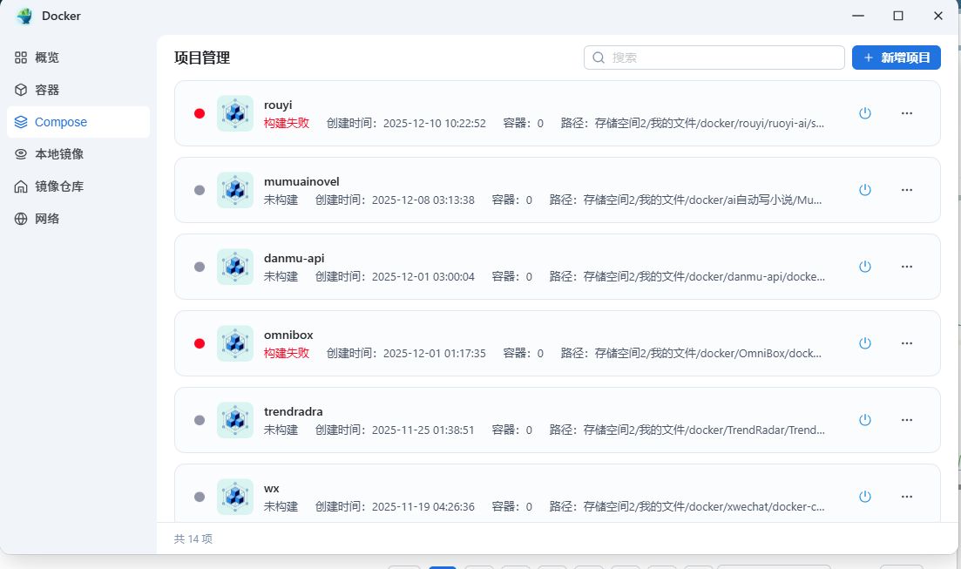Image resolution: width=961 pixels, height=569 pixels.
Task: Click the Docker whale logo in title bar
Action: pyautogui.click(x=24, y=15)
